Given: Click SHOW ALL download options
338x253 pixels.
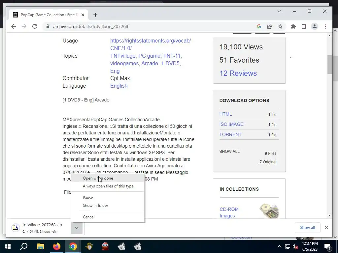Looking at the screenshot, I should (x=229, y=152).
